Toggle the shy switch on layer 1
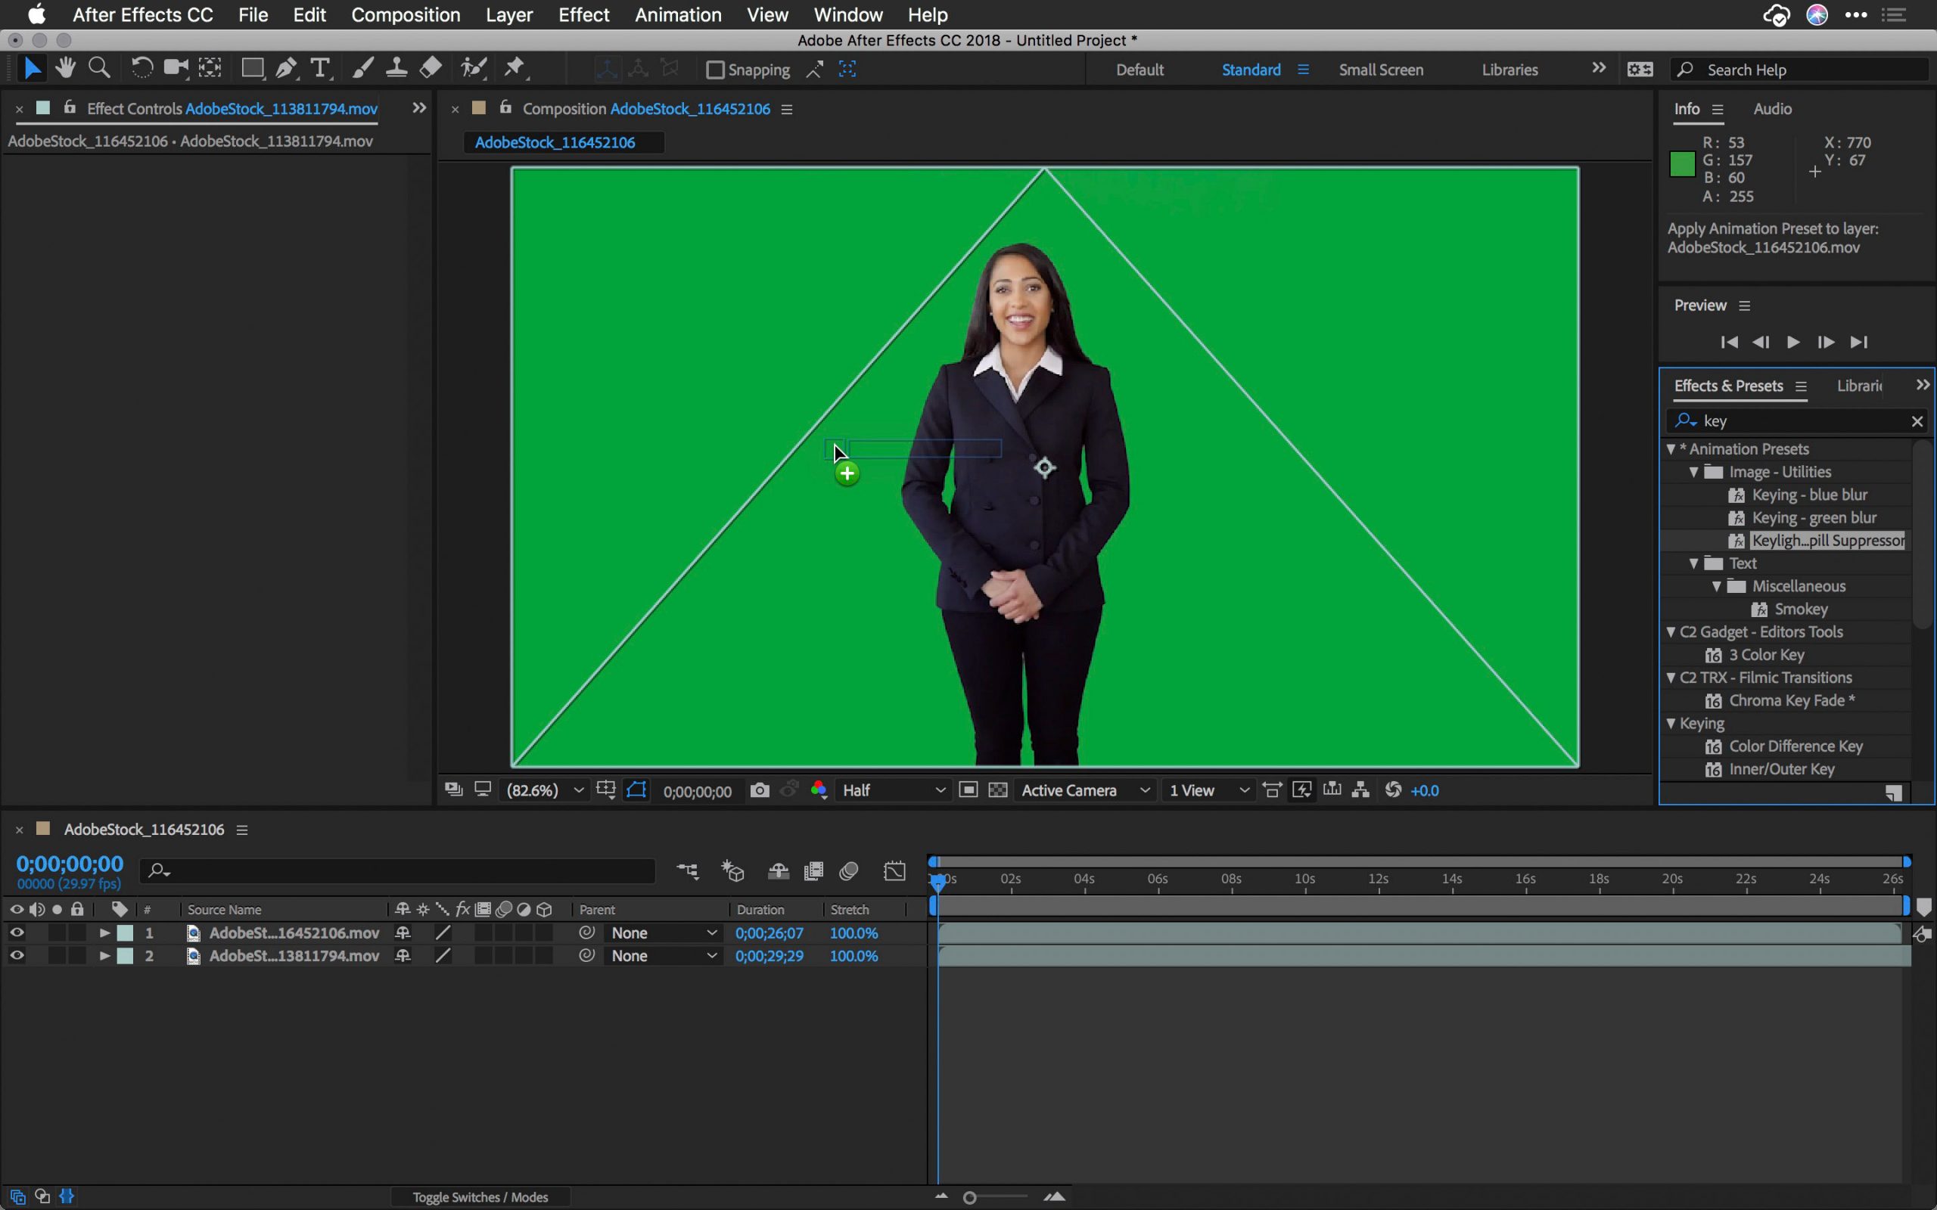1937x1210 pixels. pos(403,933)
